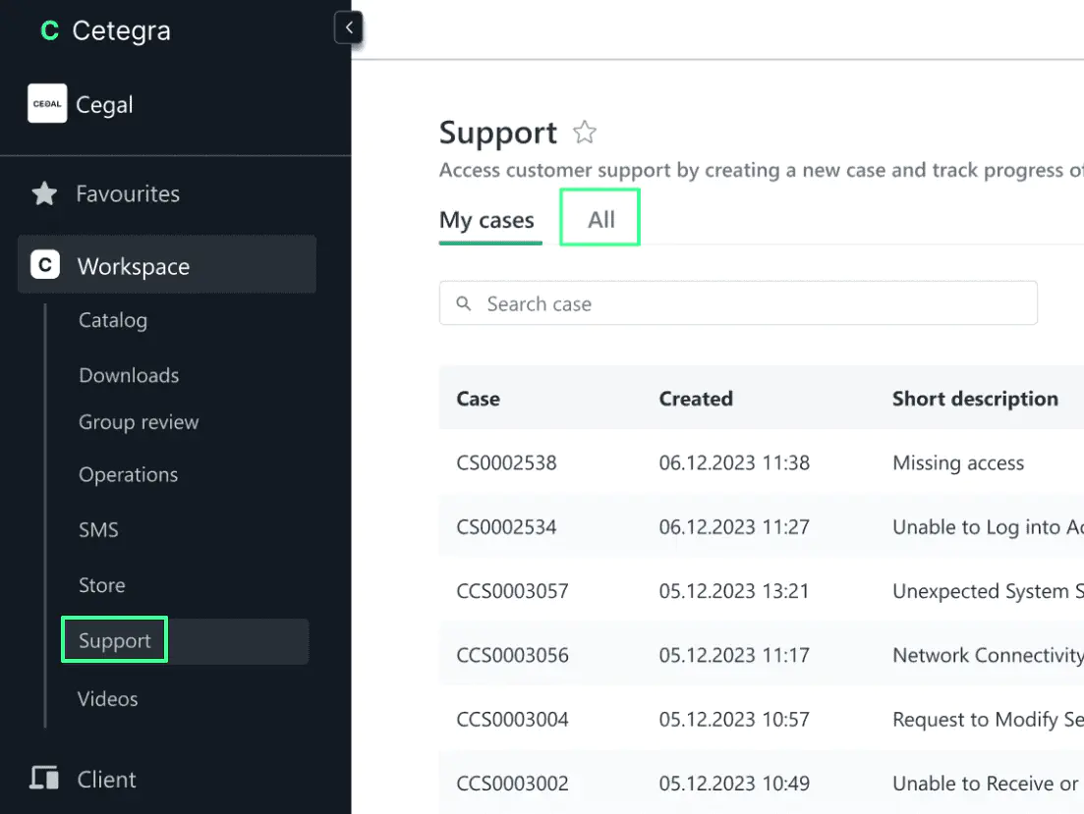
Task: Open case CS0002538
Action: coord(506,462)
